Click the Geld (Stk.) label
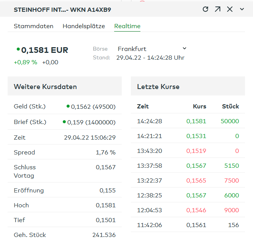This screenshot has height=248, width=253. [x=30, y=107]
